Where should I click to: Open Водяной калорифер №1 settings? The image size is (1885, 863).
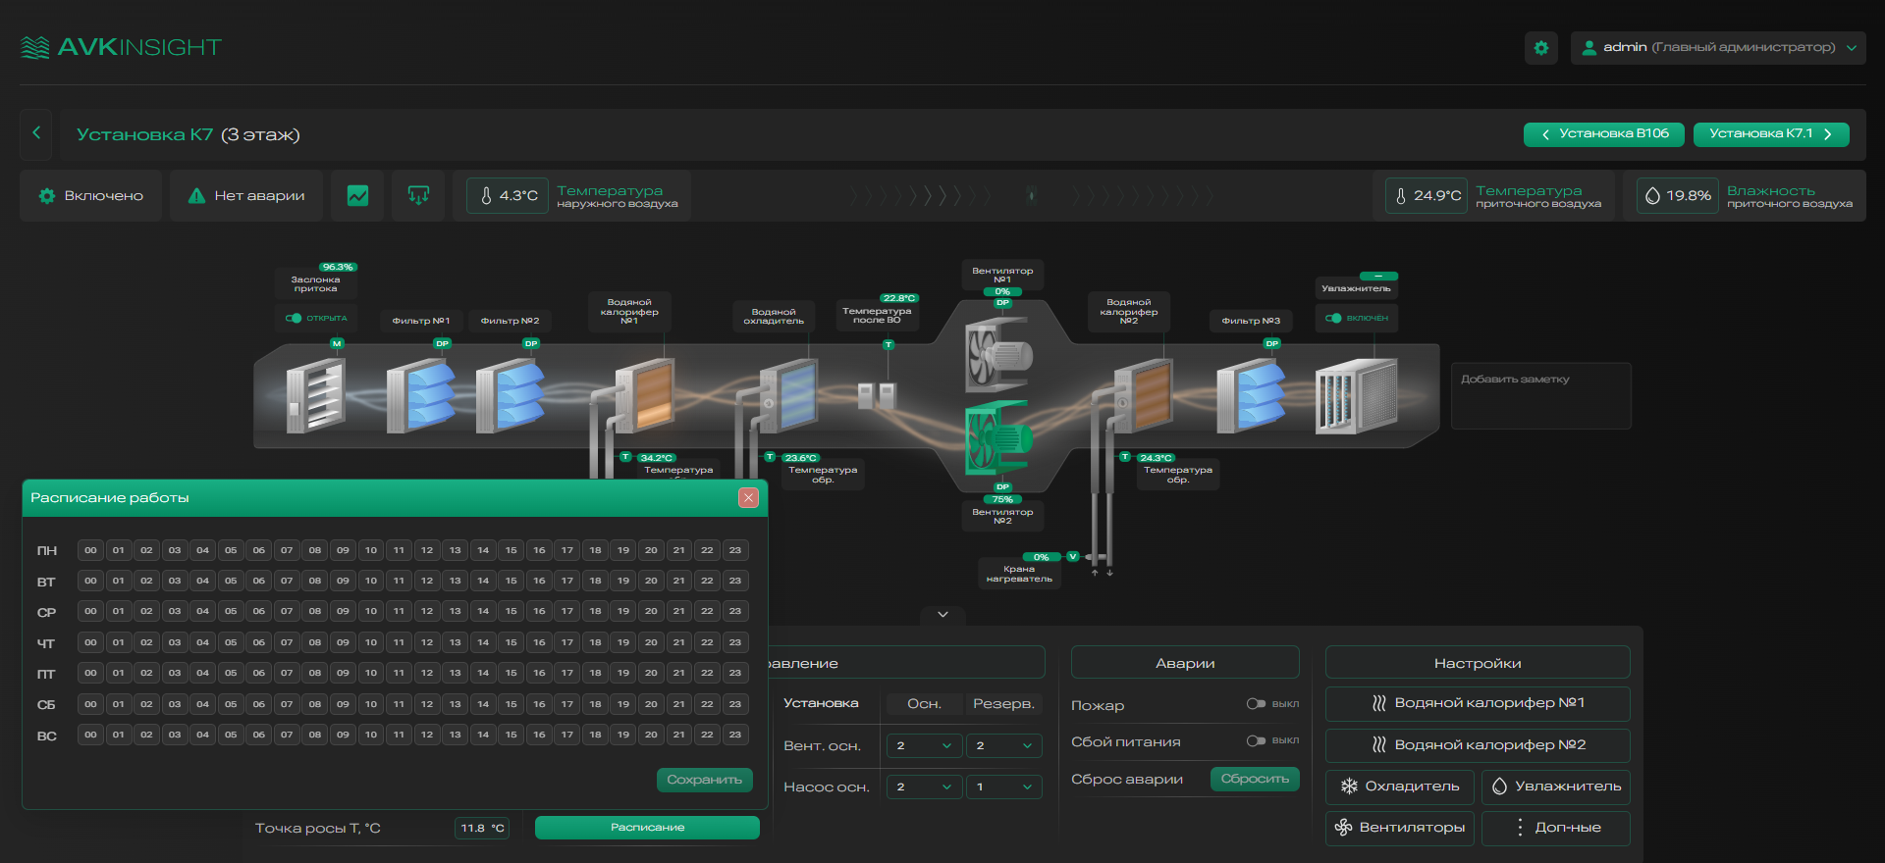[x=1478, y=703]
